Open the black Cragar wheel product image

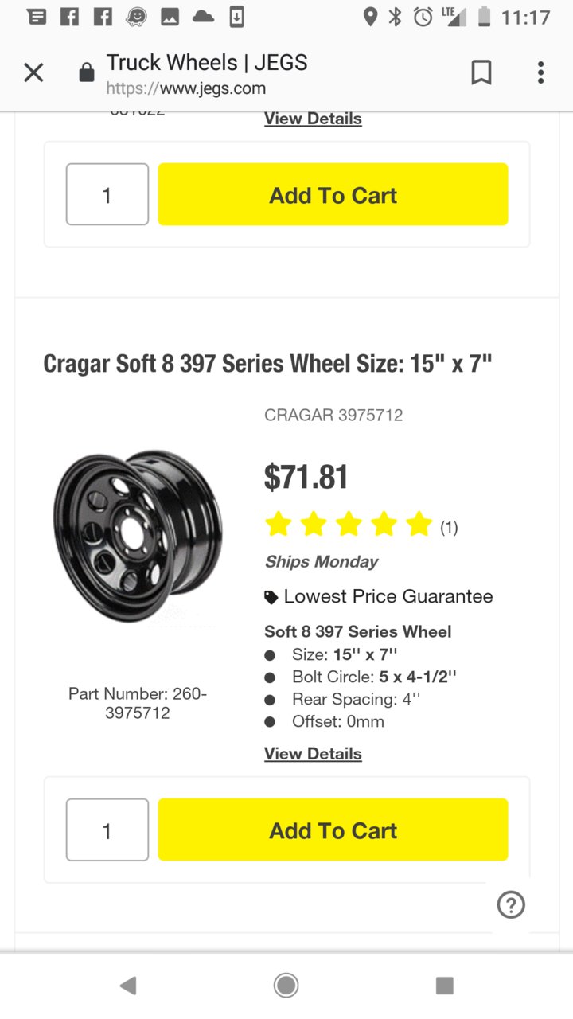pyautogui.click(x=138, y=536)
